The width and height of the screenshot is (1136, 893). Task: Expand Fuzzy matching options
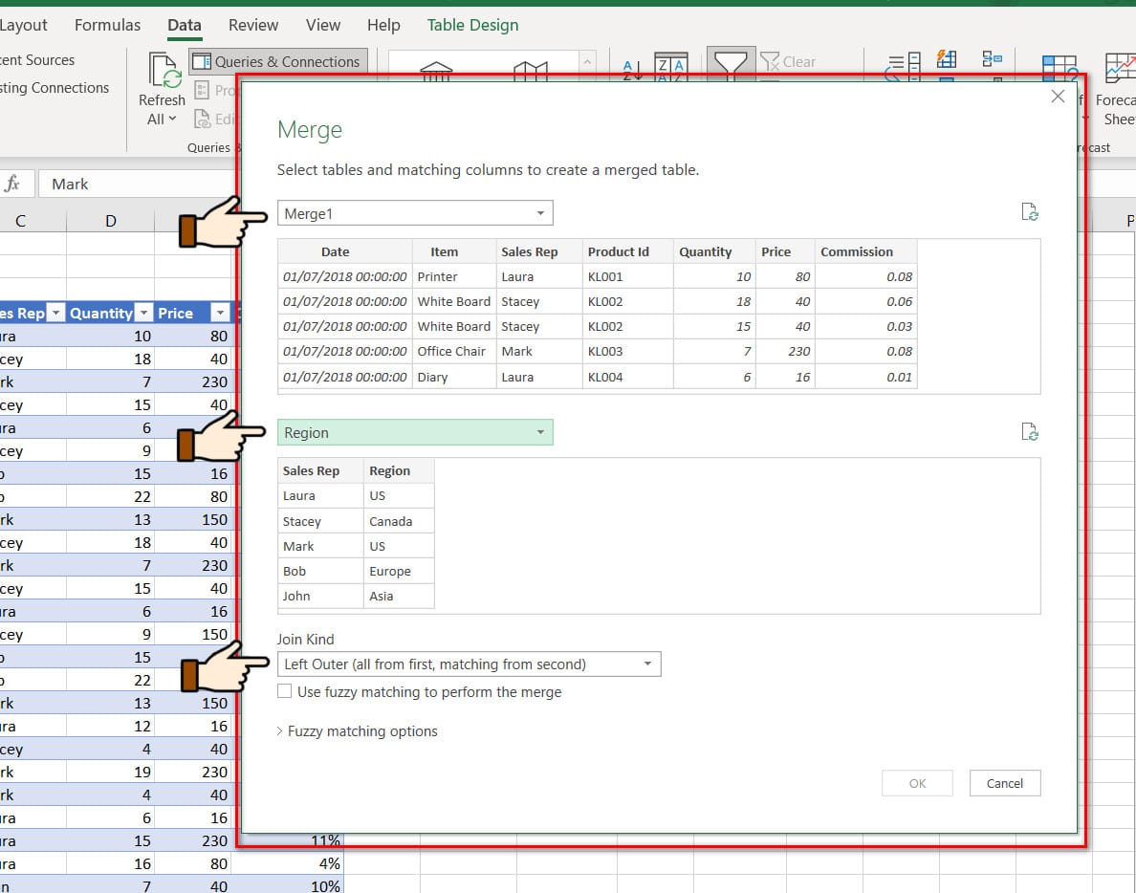point(357,731)
